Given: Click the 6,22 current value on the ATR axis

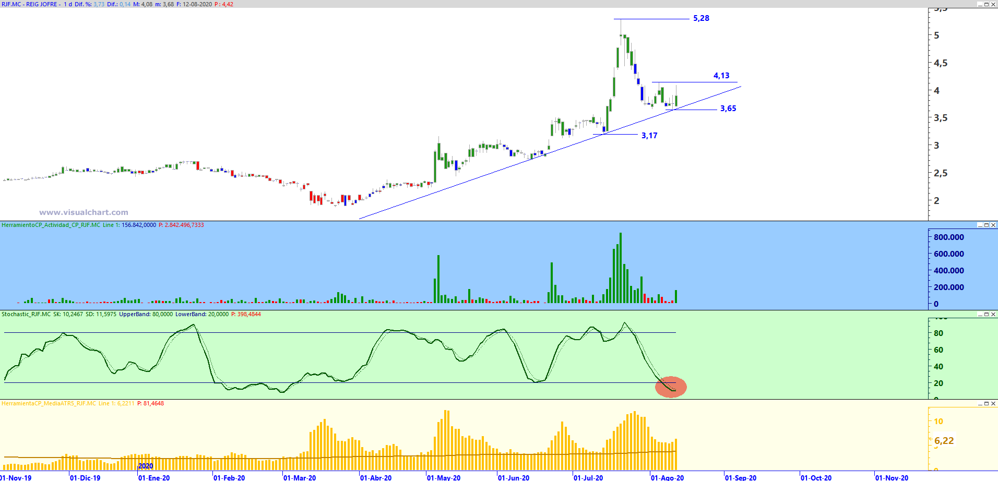Looking at the screenshot, I should (x=944, y=441).
